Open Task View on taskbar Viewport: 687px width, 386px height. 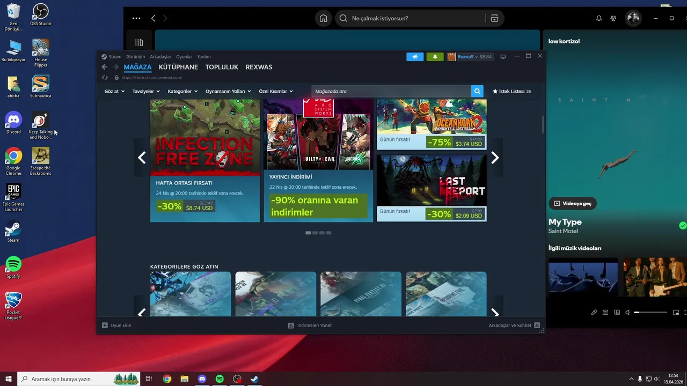coord(149,379)
